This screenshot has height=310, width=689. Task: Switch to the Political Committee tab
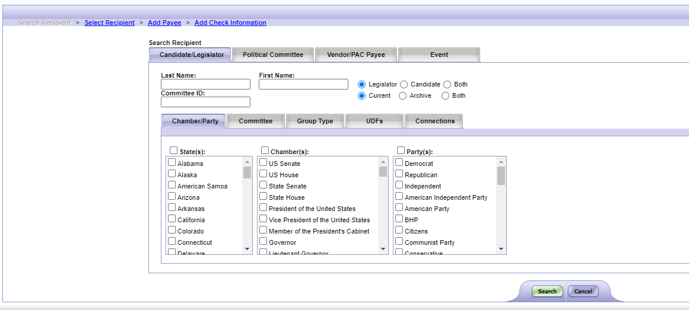click(x=272, y=55)
